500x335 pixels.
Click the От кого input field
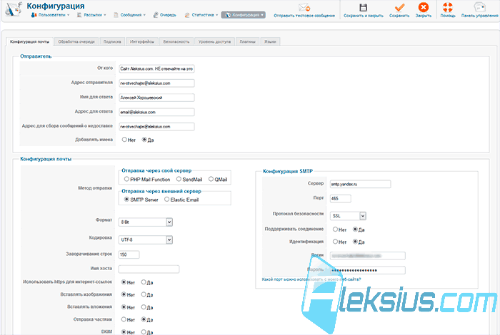pyautogui.click(x=156, y=68)
